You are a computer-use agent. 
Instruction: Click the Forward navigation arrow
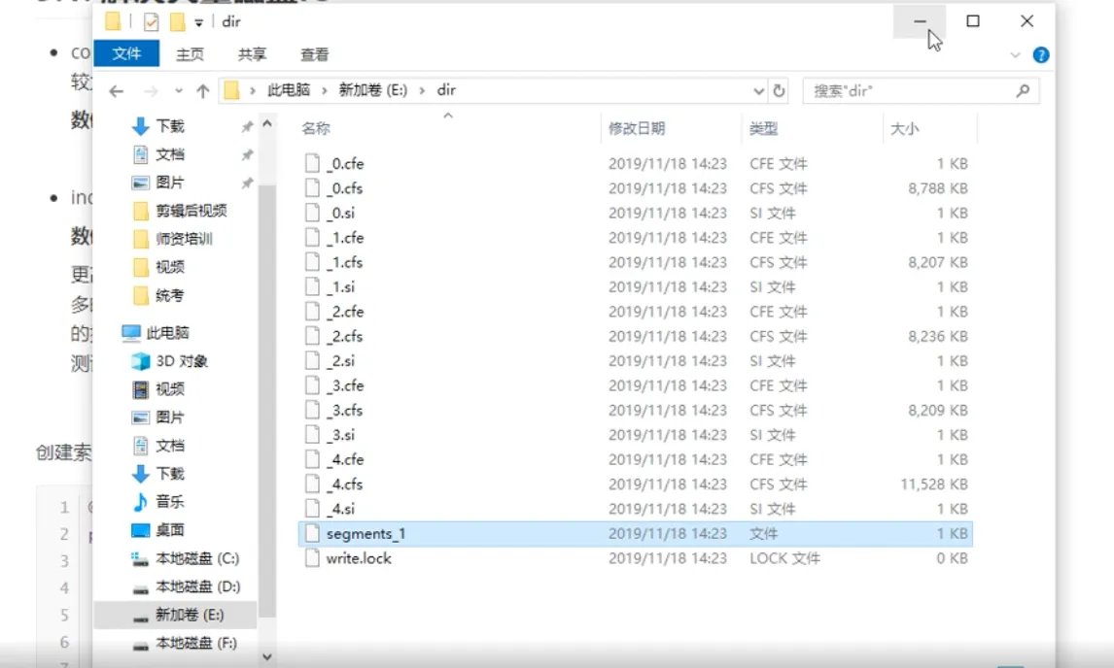(x=151, y=91)
